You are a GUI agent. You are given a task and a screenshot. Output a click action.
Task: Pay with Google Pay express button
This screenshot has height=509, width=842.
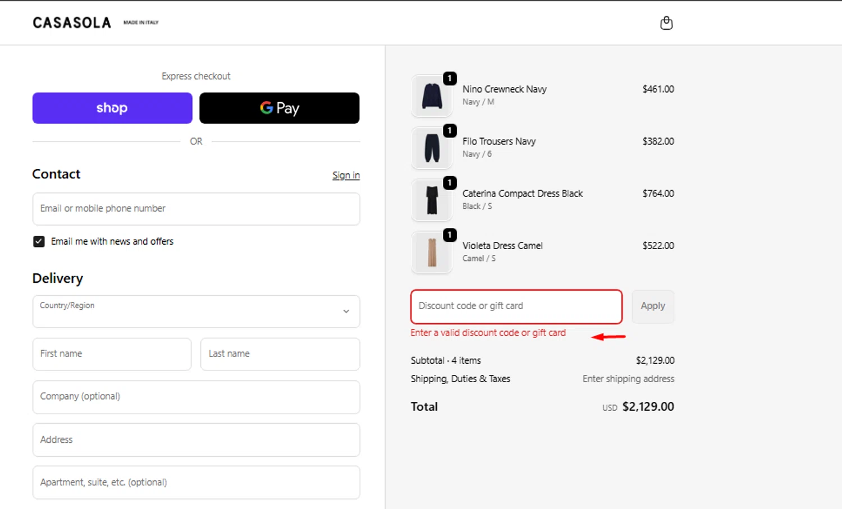[280, 108]
